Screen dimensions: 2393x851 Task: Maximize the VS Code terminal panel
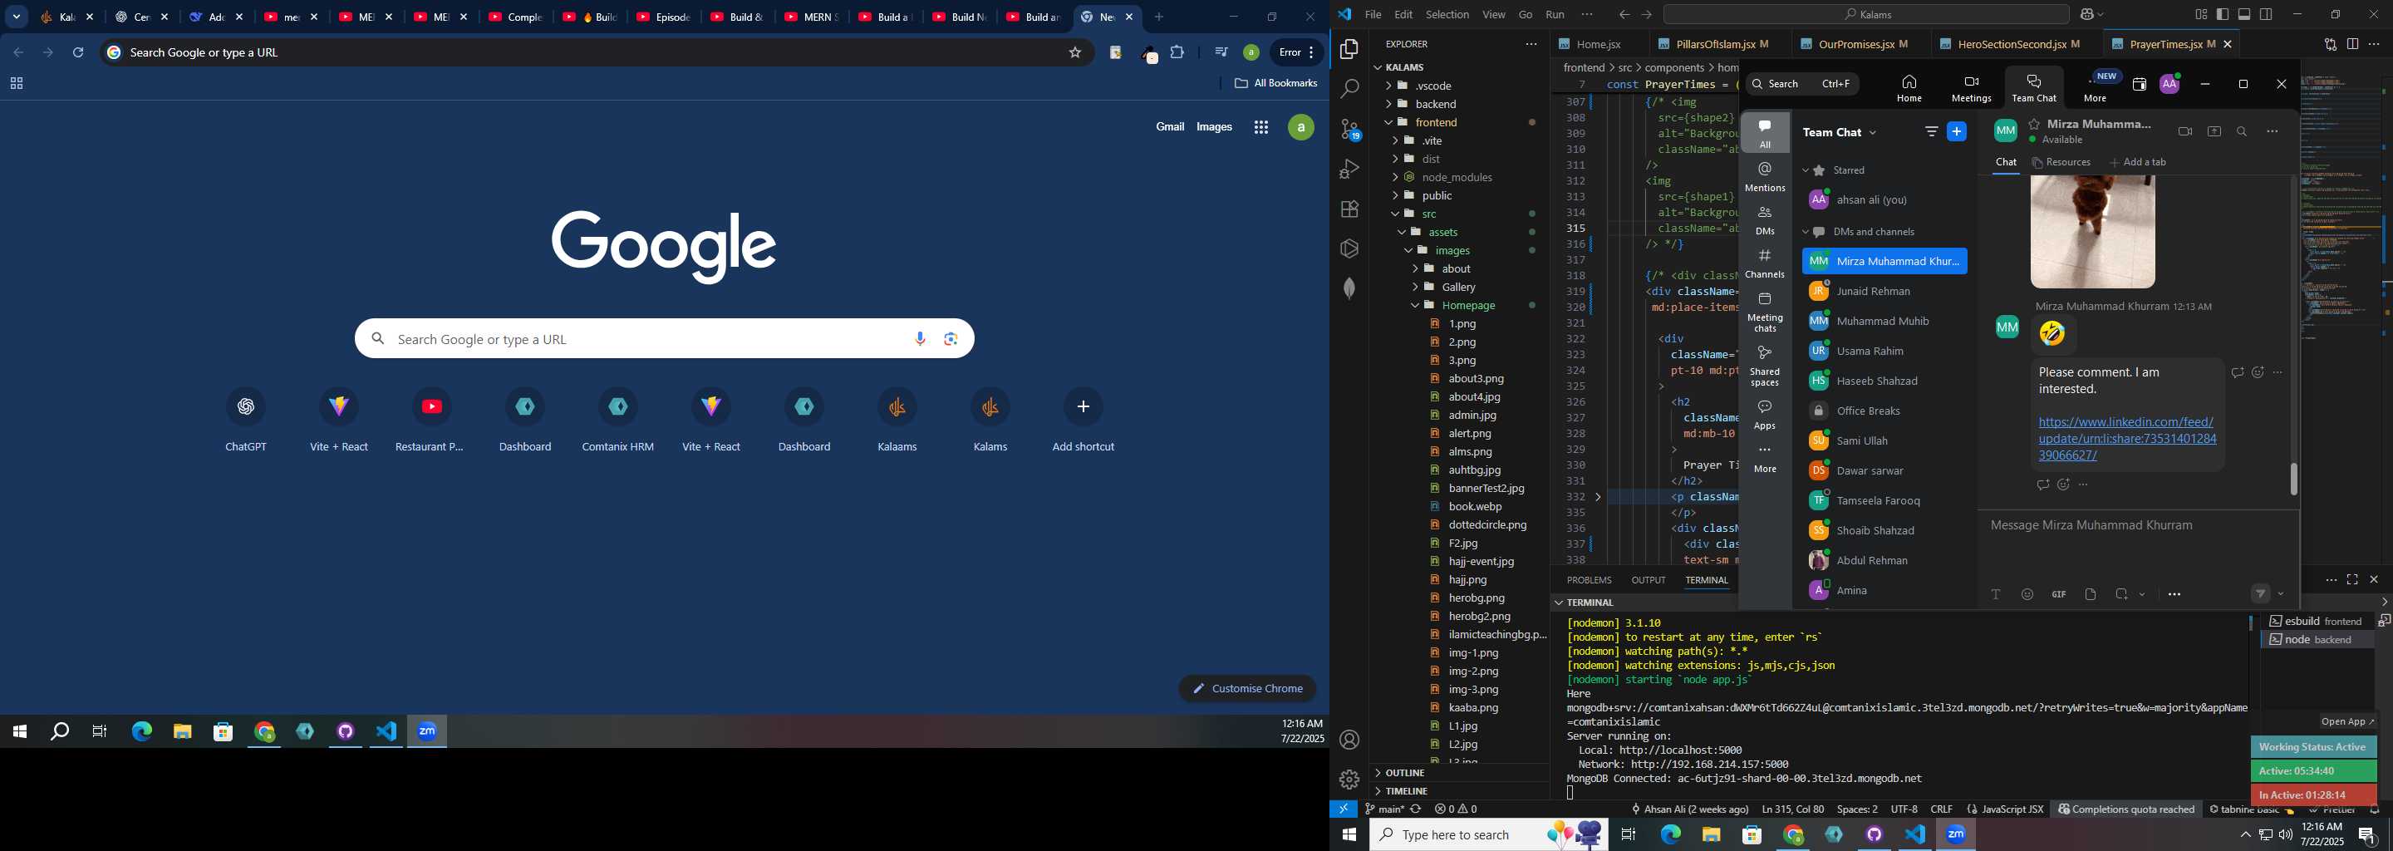point(2353,581)
